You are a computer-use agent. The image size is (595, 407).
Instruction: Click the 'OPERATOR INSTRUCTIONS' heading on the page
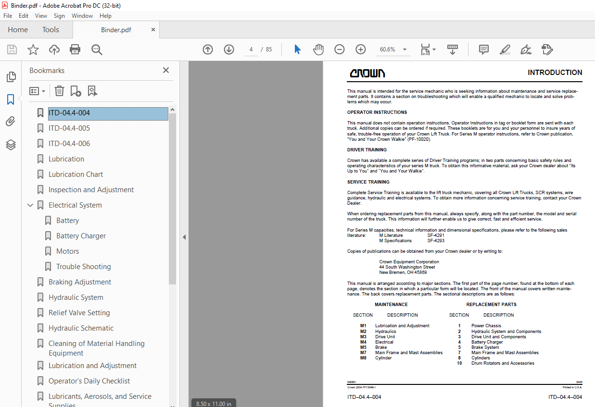377,112
